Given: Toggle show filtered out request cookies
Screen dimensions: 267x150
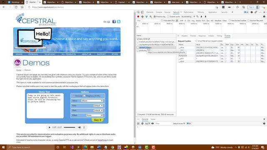Looking at the screenshot, I should (196, 41).
